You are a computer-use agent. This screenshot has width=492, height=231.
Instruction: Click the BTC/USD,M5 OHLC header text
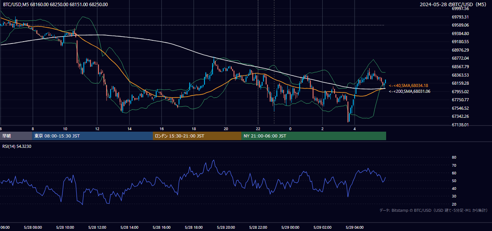pyautogui.click(x=55, y=5)
